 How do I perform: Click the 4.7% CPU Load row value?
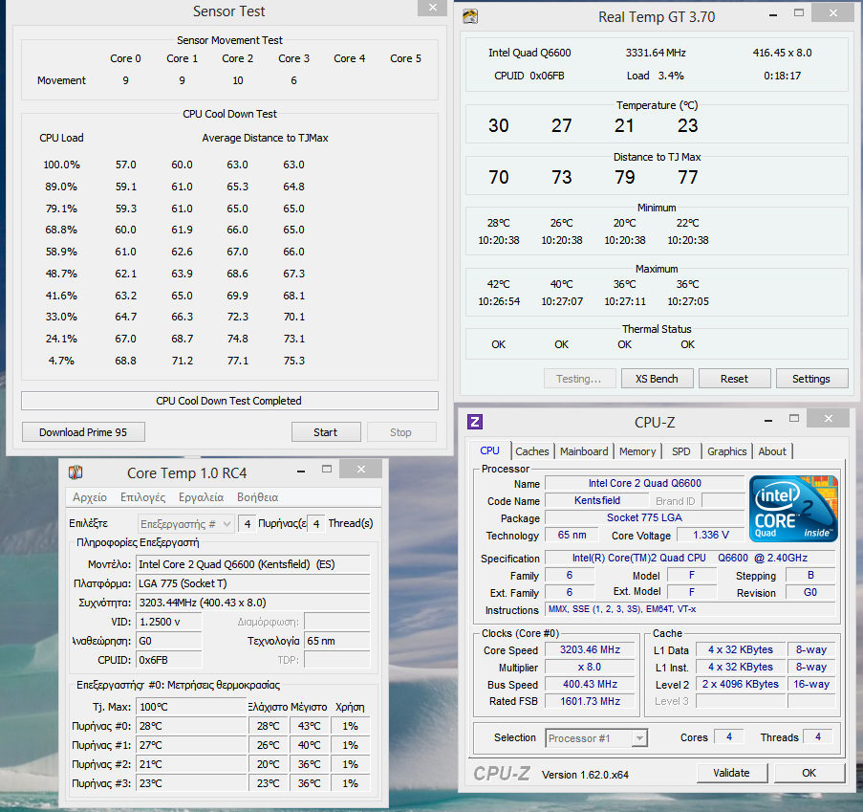(60, 361)
